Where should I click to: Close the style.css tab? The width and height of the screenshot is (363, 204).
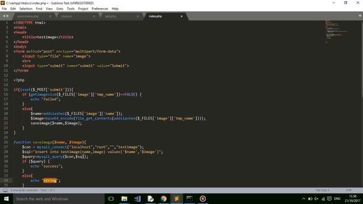[x=94, y=16]
